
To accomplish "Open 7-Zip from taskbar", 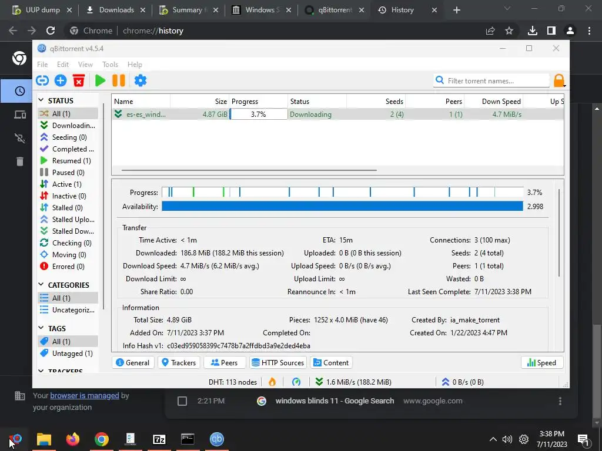I will (x=159, y=439).
